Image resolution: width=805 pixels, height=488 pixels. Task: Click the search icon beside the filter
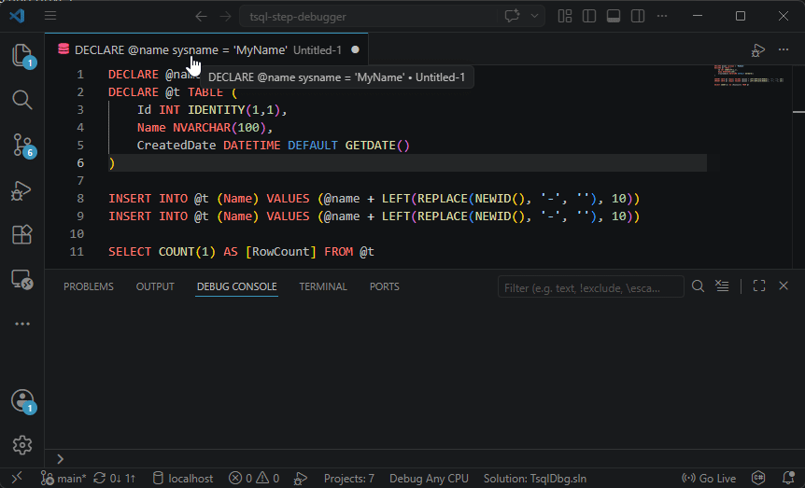pos(698,286)
